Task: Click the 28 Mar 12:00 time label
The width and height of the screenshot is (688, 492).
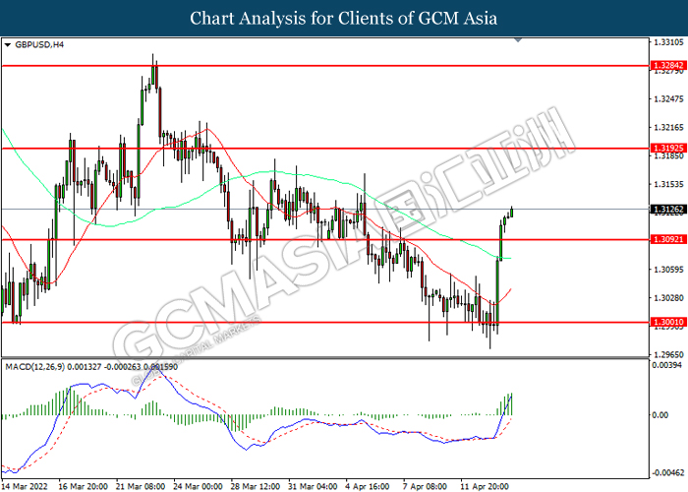Action: [x=256, y=487]
